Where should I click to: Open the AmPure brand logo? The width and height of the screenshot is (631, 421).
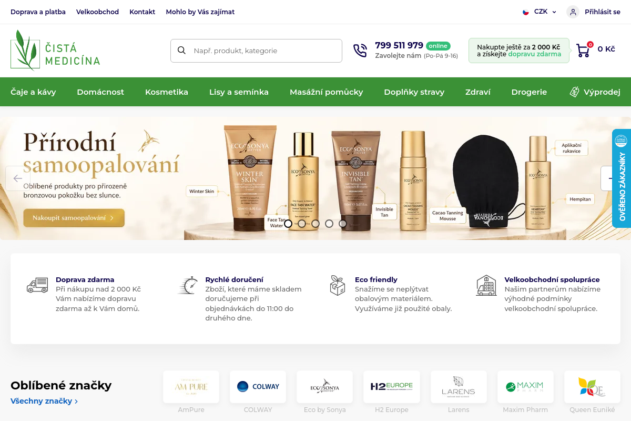point(191,387)
